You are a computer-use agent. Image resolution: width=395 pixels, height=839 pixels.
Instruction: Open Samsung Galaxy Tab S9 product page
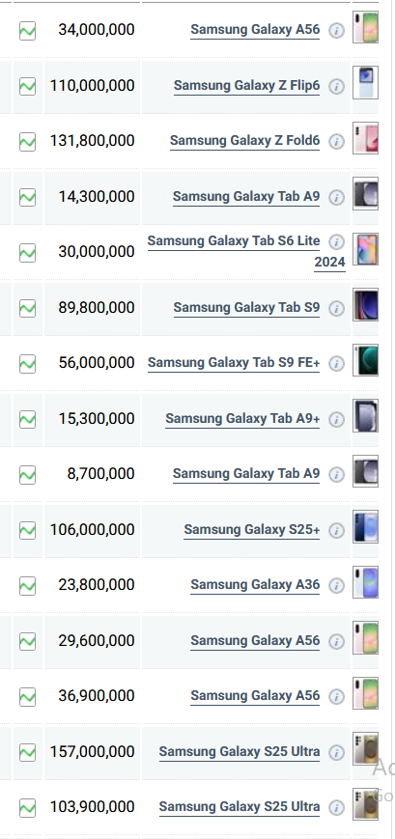pos(246,308)
